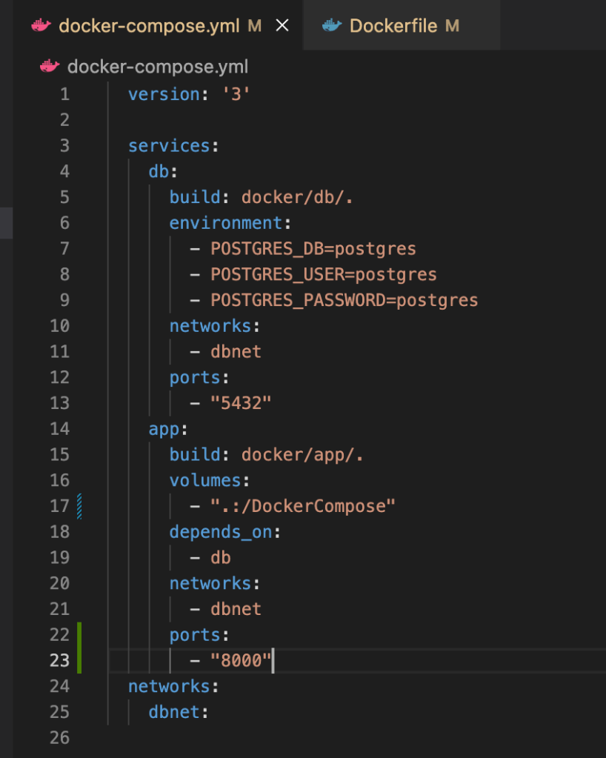
Task: Click the modified gutter marker on line 17
Action: (x=79, y=506)
